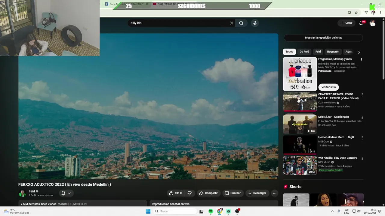Toggle like on the video (131 k)

click(x=175, y=193)
